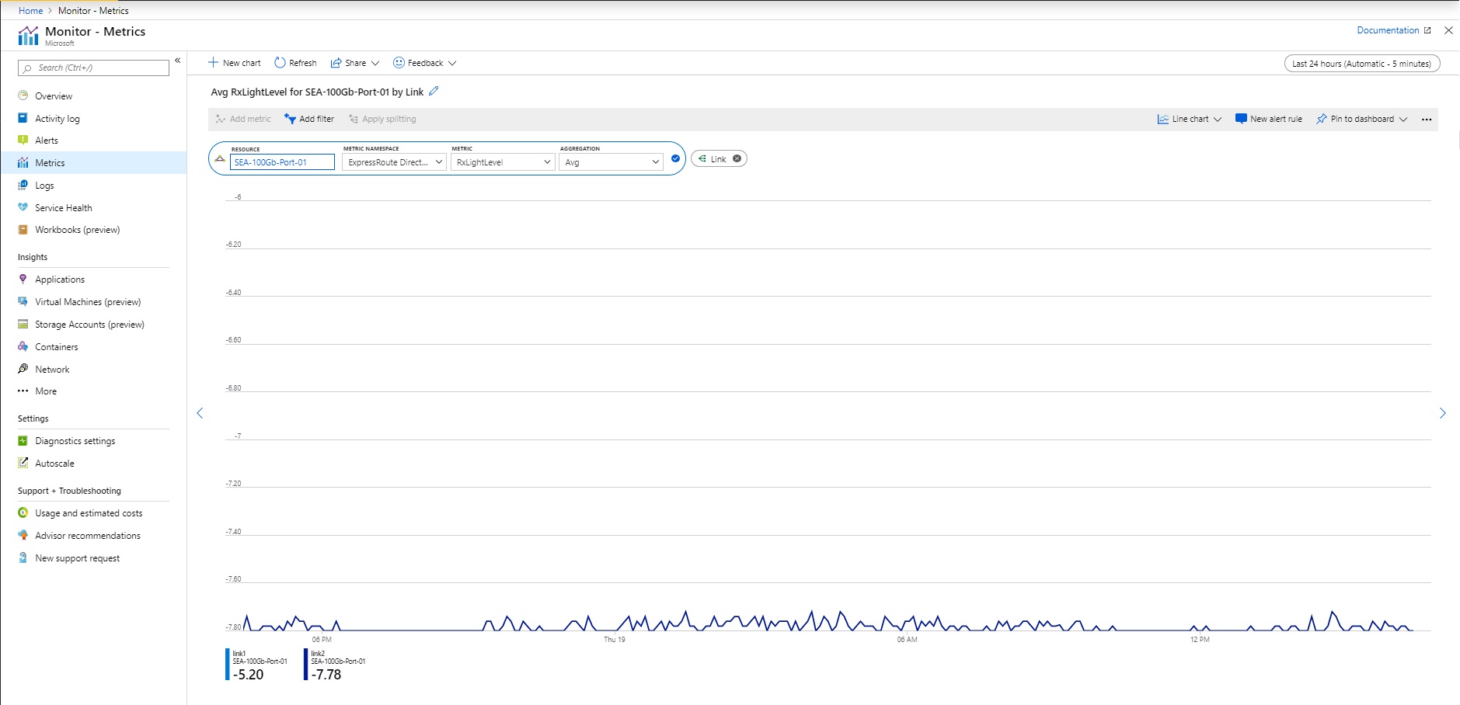
Task: Select Applications under Insights
Action: (x=60, y=279)
